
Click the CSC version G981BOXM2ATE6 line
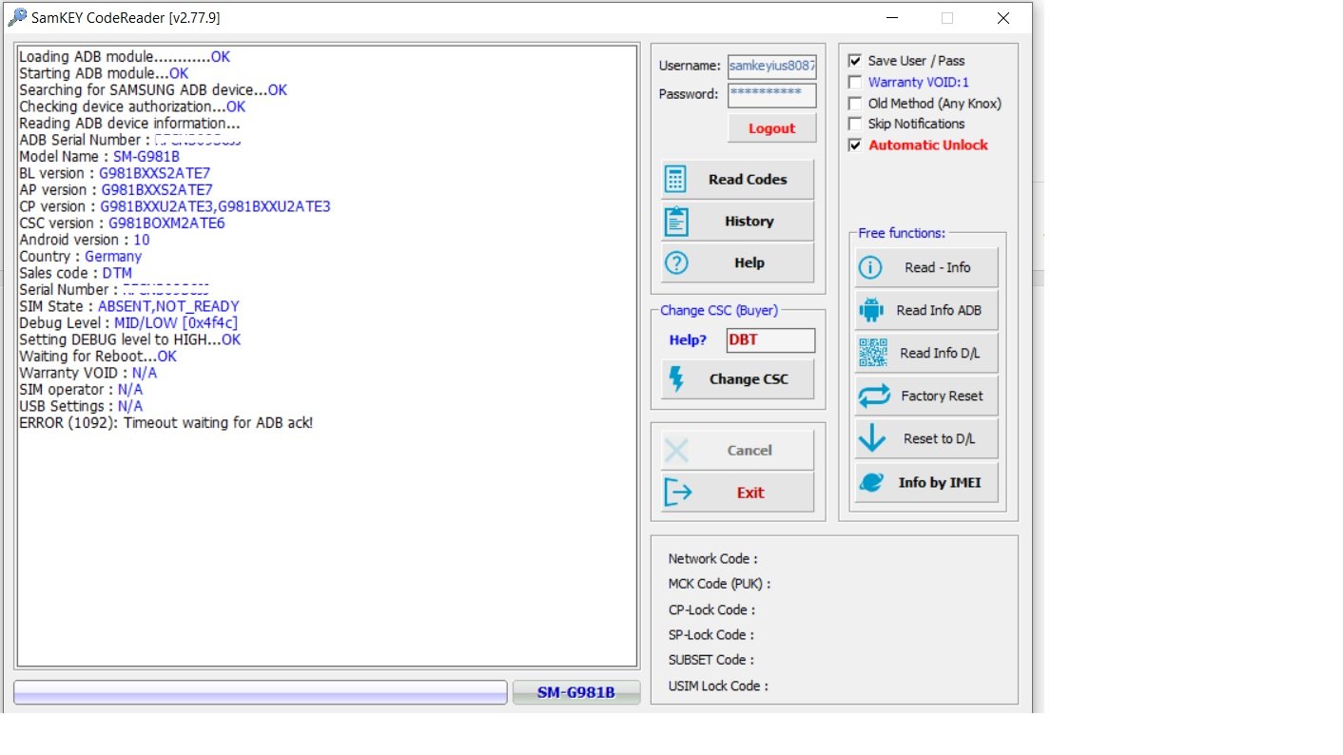tap(122, 223)
